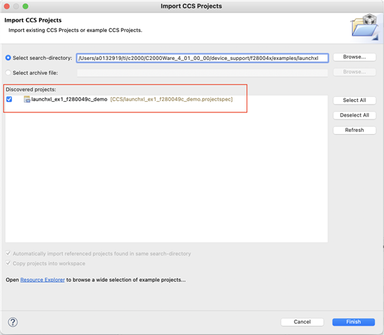Click the Deselect All button
Viewport: 384px width, 335px height.
[x=355, y=115]
